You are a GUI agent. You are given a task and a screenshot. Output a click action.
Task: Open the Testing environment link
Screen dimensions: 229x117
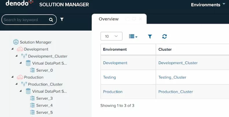coord(109,77)
